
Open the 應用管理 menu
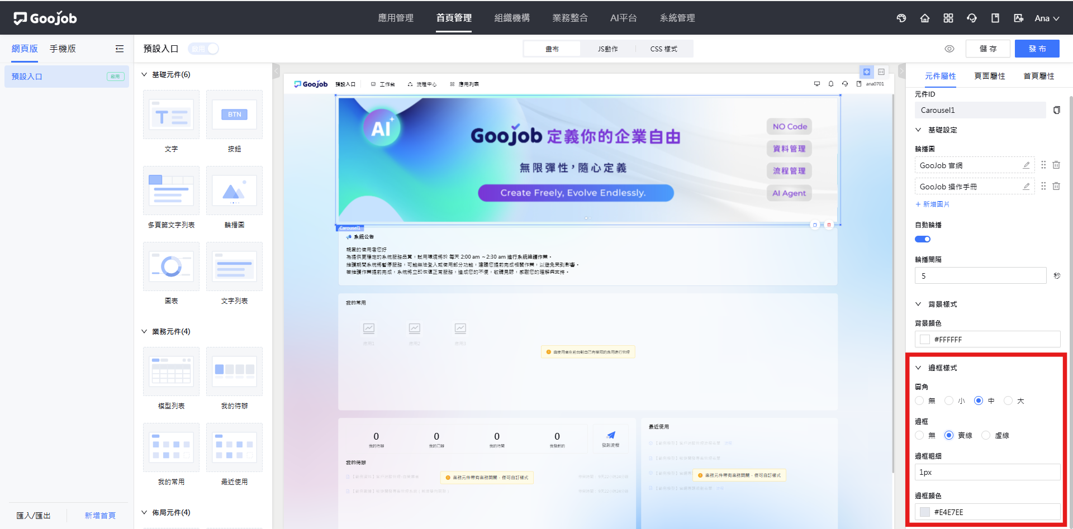(396, 18)
